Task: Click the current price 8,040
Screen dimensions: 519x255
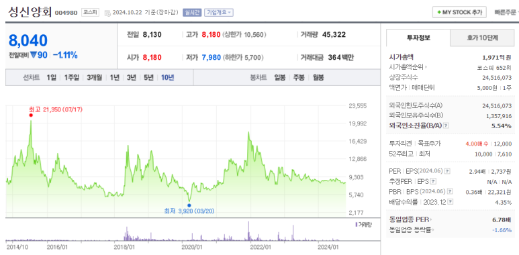Action: point(28,40)
